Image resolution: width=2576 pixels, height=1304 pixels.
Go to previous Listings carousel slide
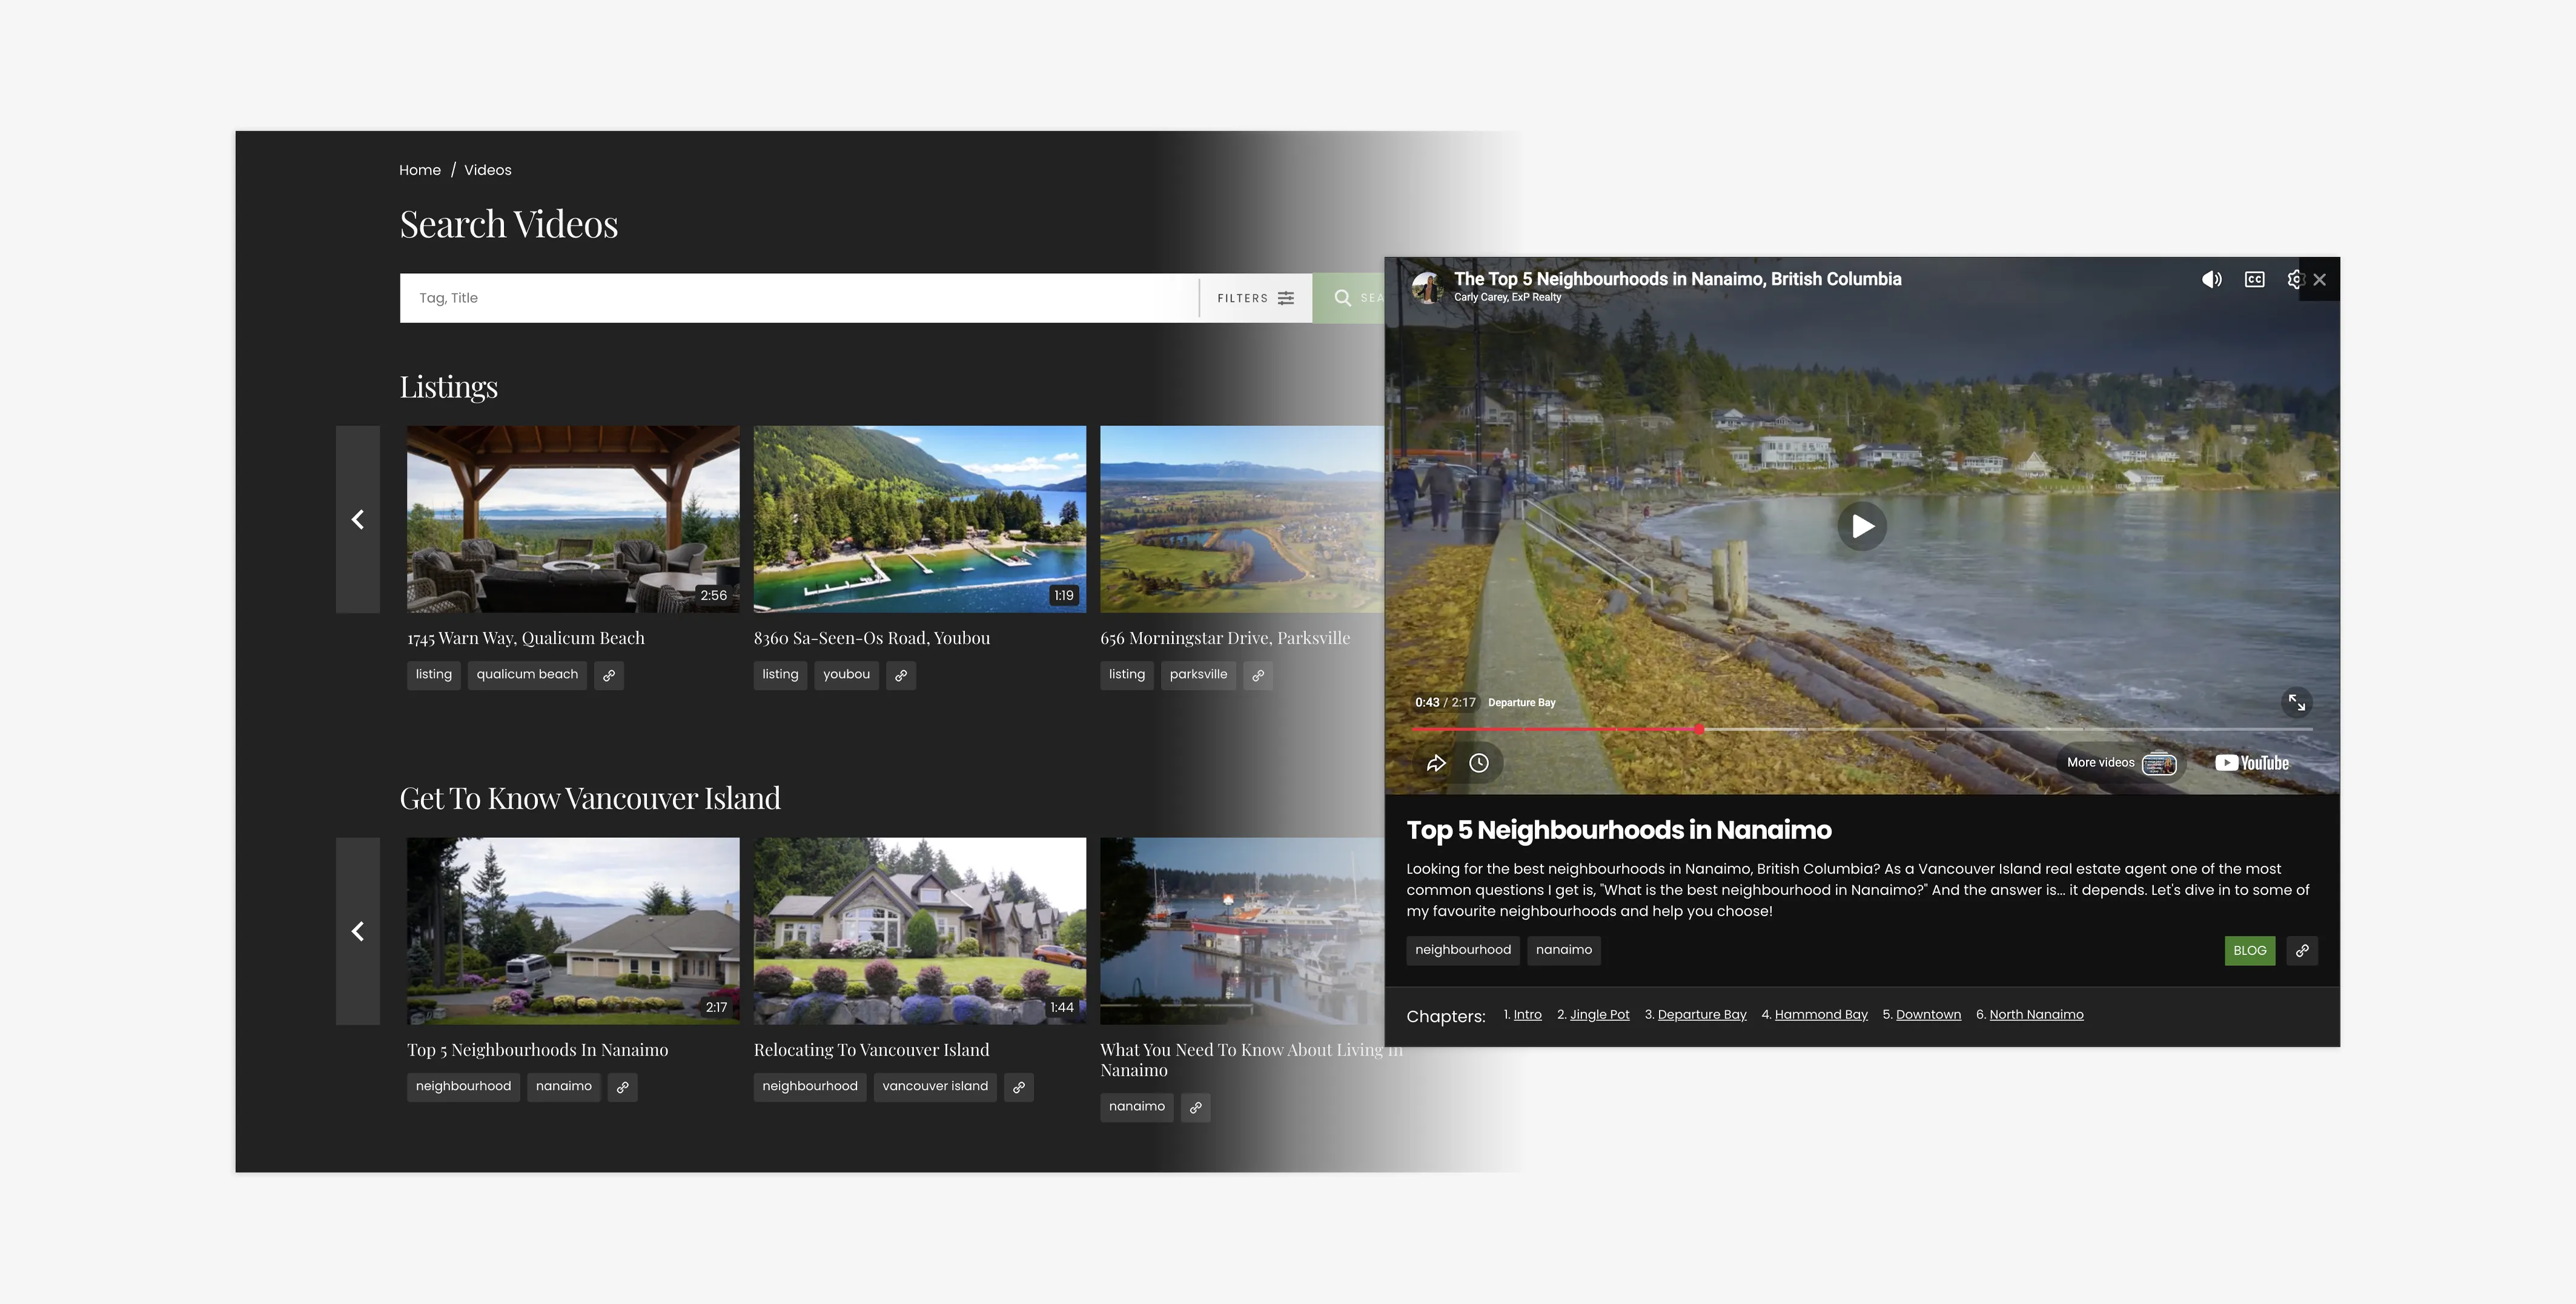[358, 519]
